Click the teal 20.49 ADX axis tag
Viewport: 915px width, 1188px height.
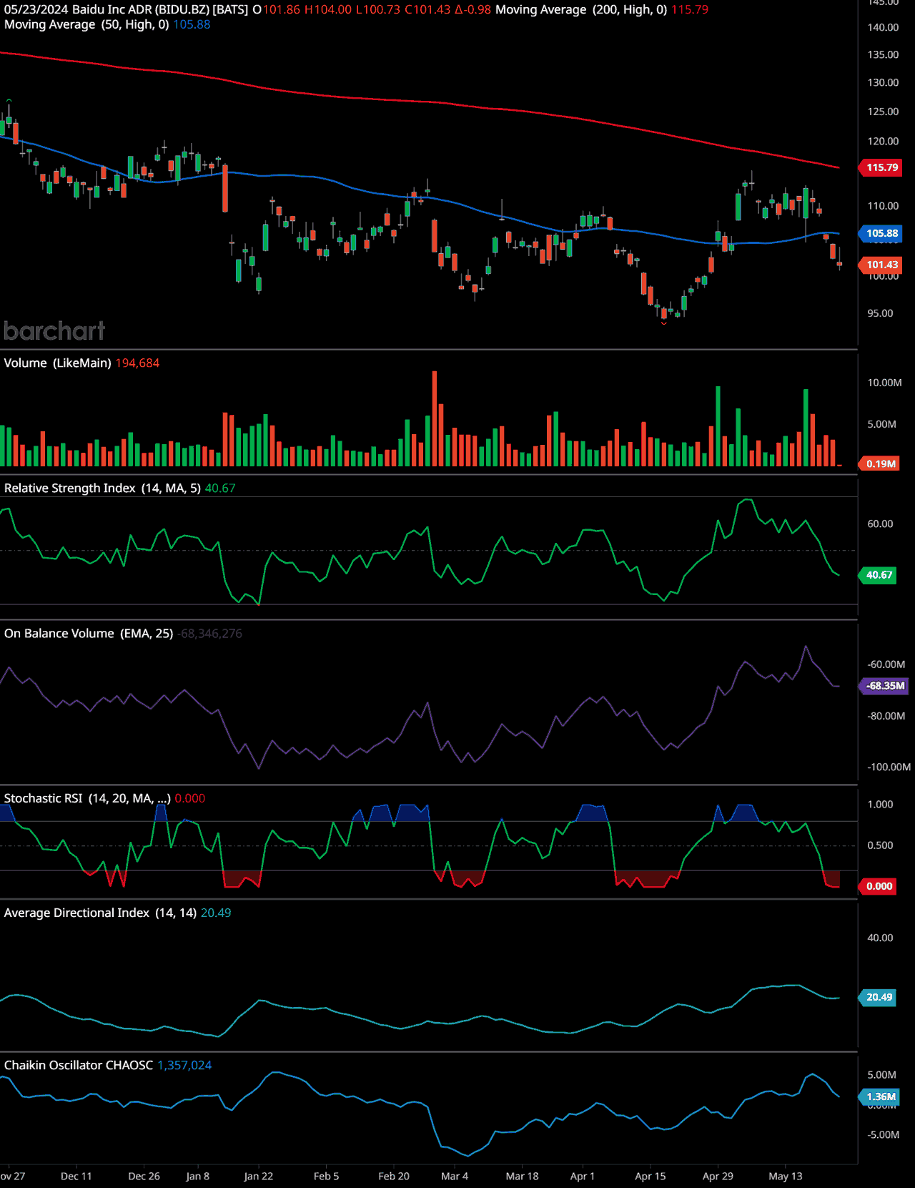pyautogui.click(x=879, y=997)
